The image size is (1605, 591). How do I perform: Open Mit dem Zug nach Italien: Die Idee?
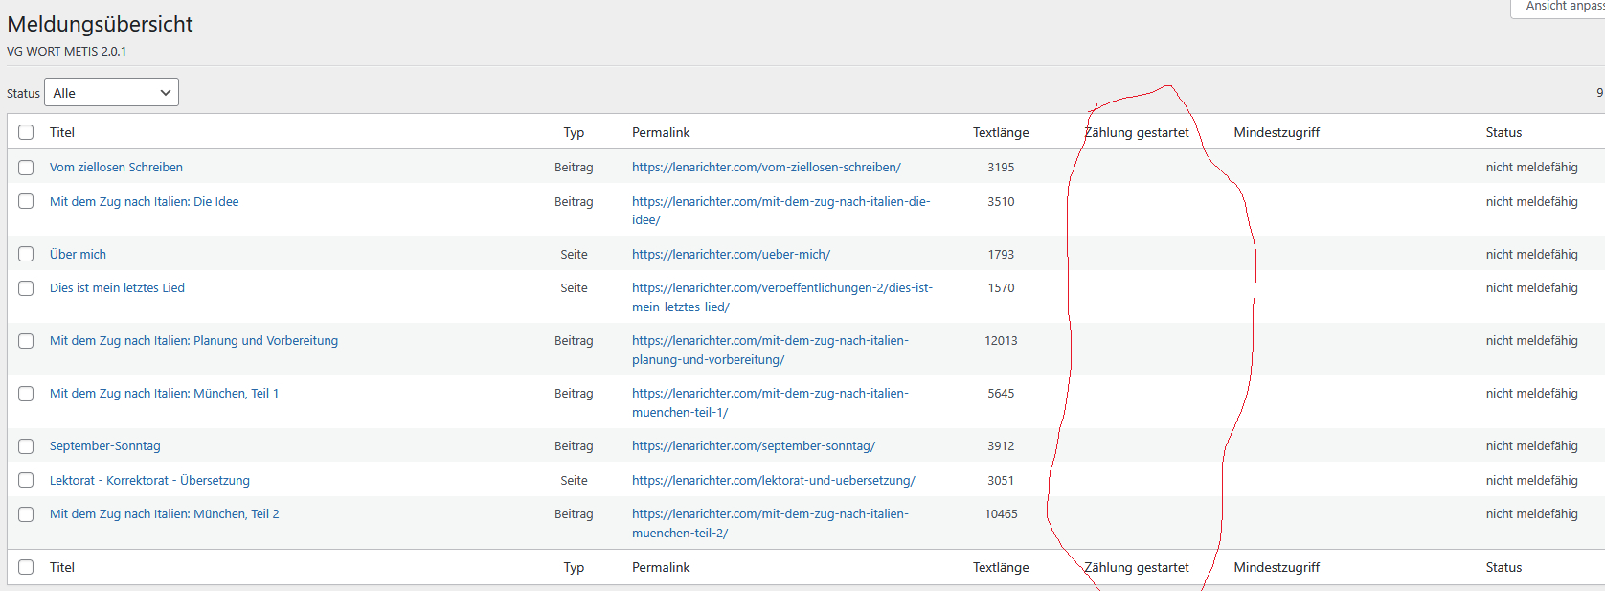(x=144, y=201)
